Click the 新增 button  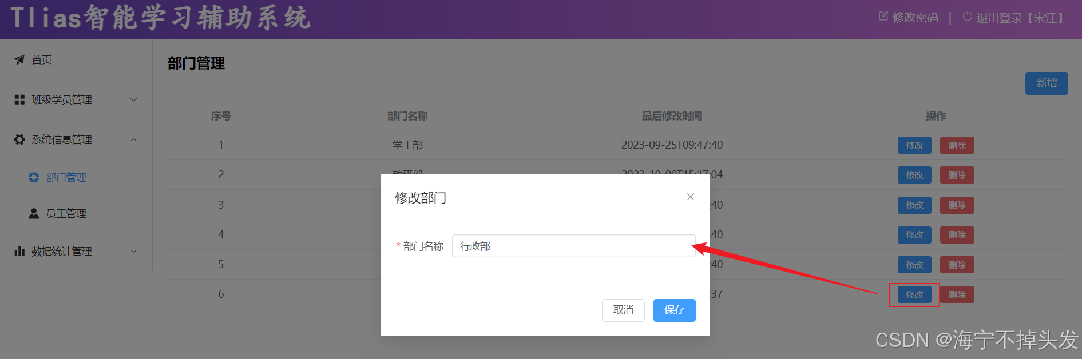click(x=1046, y=83)
